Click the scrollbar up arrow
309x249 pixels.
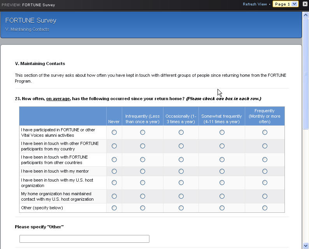click(x=305, y=14)
